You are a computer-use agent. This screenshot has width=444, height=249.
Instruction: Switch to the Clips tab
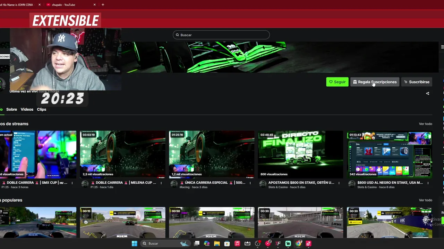[x=41, y=109]
